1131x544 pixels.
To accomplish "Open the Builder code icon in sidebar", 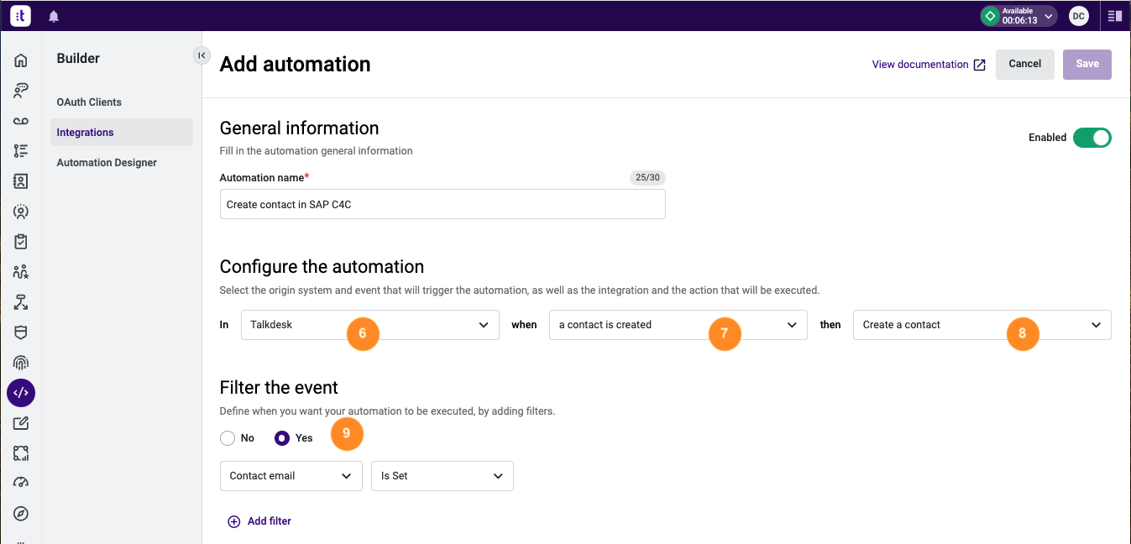I will click(x=21, y=393).
